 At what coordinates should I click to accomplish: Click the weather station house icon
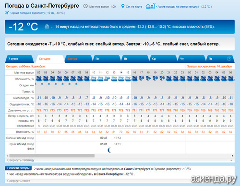pyautogui.click(x=150, y=6)
